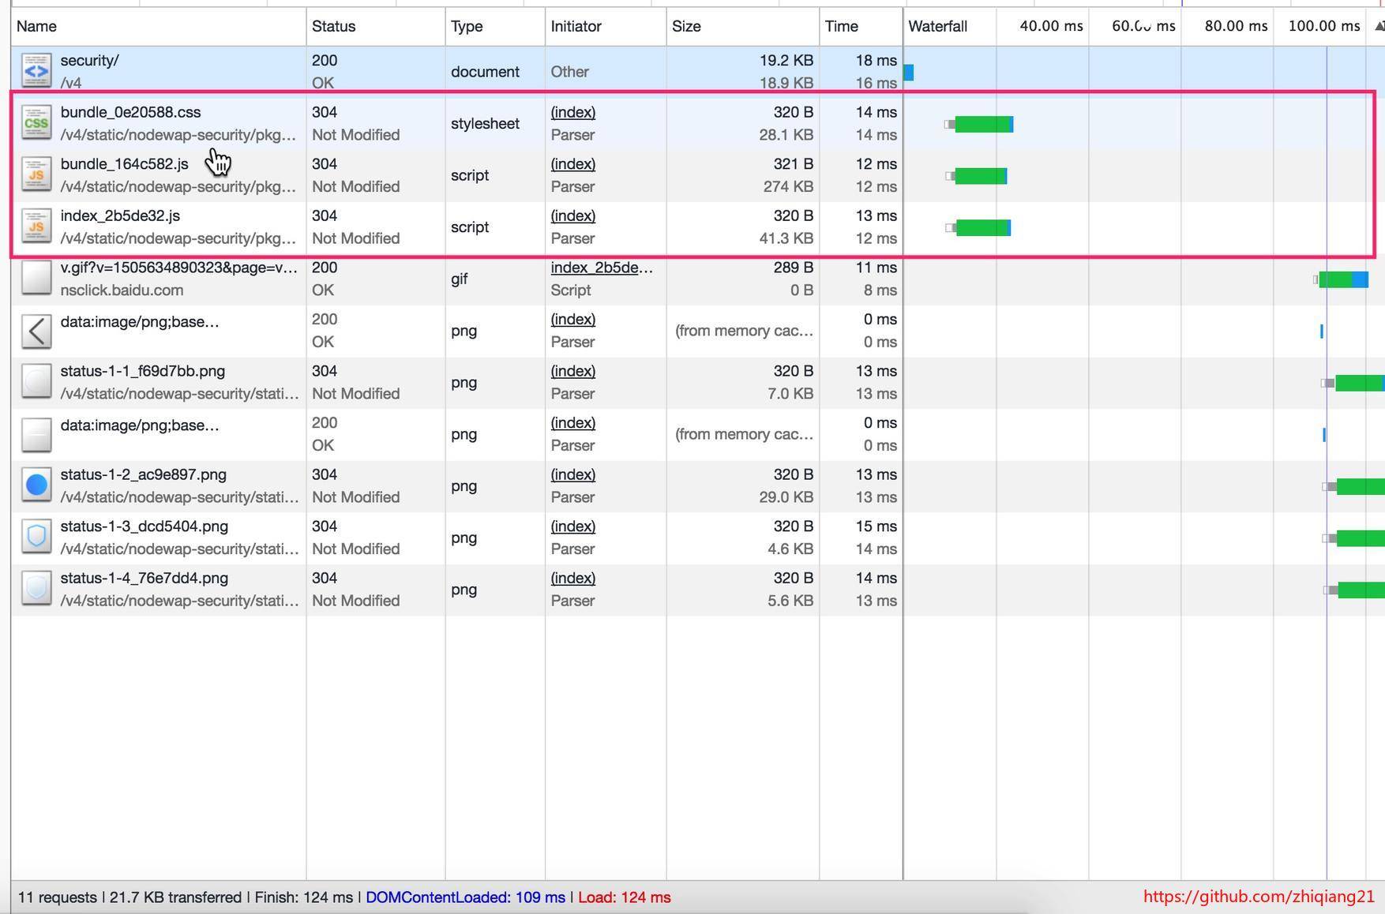Sort by the Status column header
Image resolution: width=1385 pixels, height=914 pixels.
coord(333,26)
